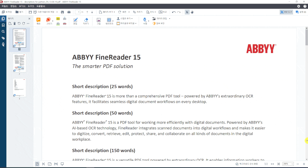The height and width of the screenshot is (168, 308).
Task: Go to the previous page with up arrow
Action: pos(87,12)
